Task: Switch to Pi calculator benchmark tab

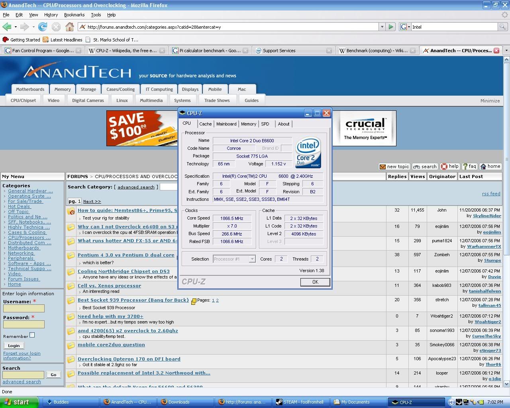Action: click(210, 51)
